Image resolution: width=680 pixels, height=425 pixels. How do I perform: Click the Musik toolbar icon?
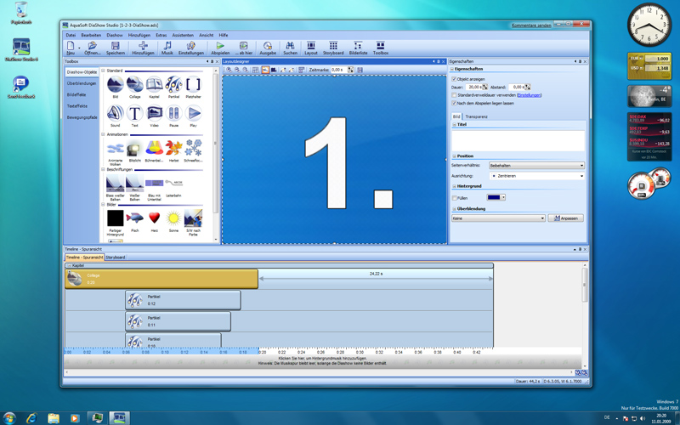(x=167, y=46)
